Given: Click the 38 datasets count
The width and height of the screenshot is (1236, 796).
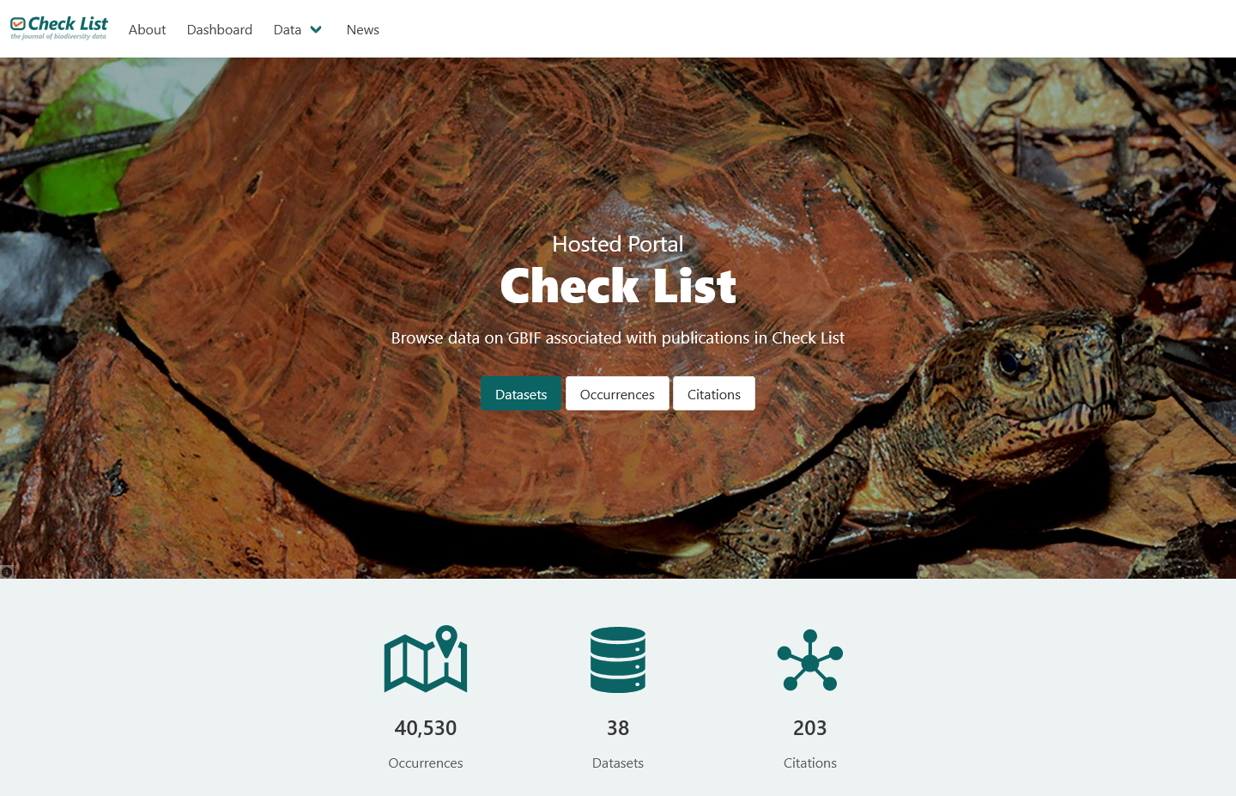Looking at the screenshot, I should (x=618, y=728).
